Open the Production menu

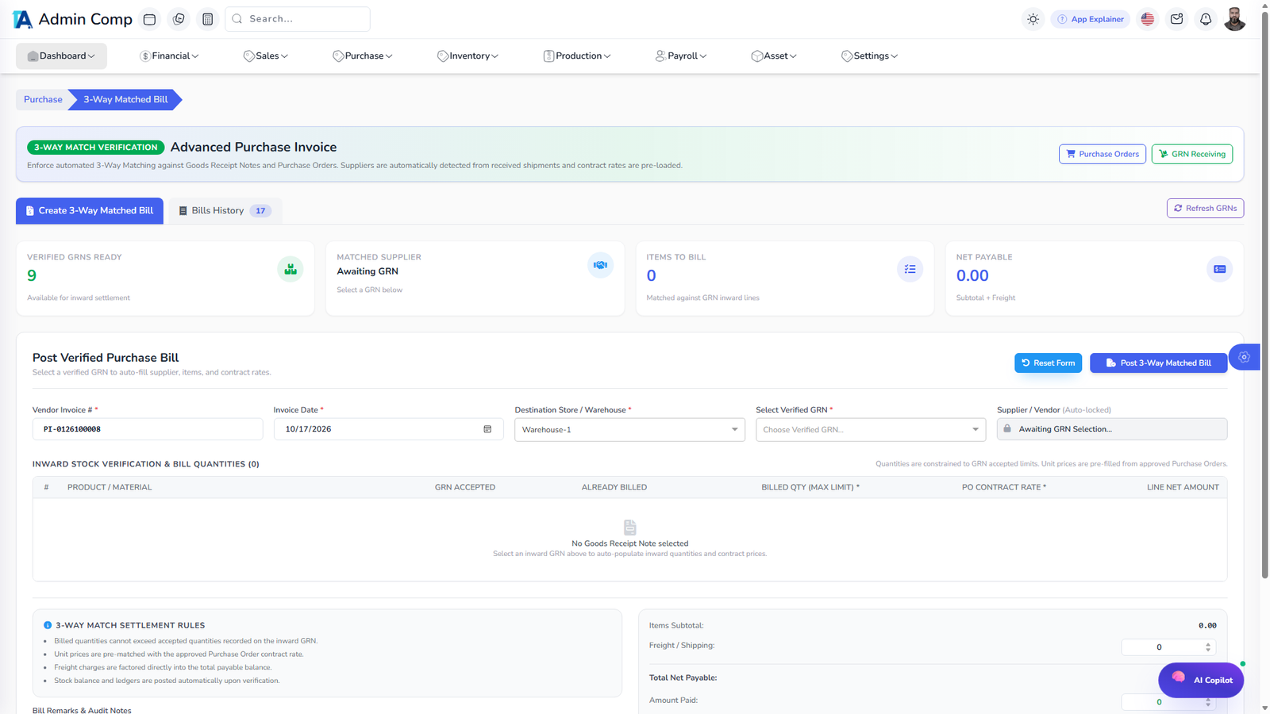tap(577, 56)
